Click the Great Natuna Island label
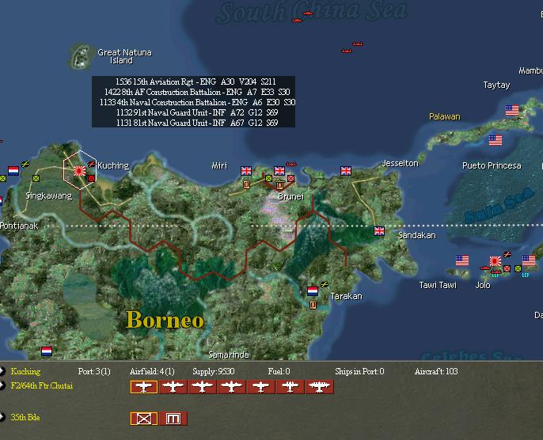This screenshot has width=543, height=440. [x=124, y=56]
